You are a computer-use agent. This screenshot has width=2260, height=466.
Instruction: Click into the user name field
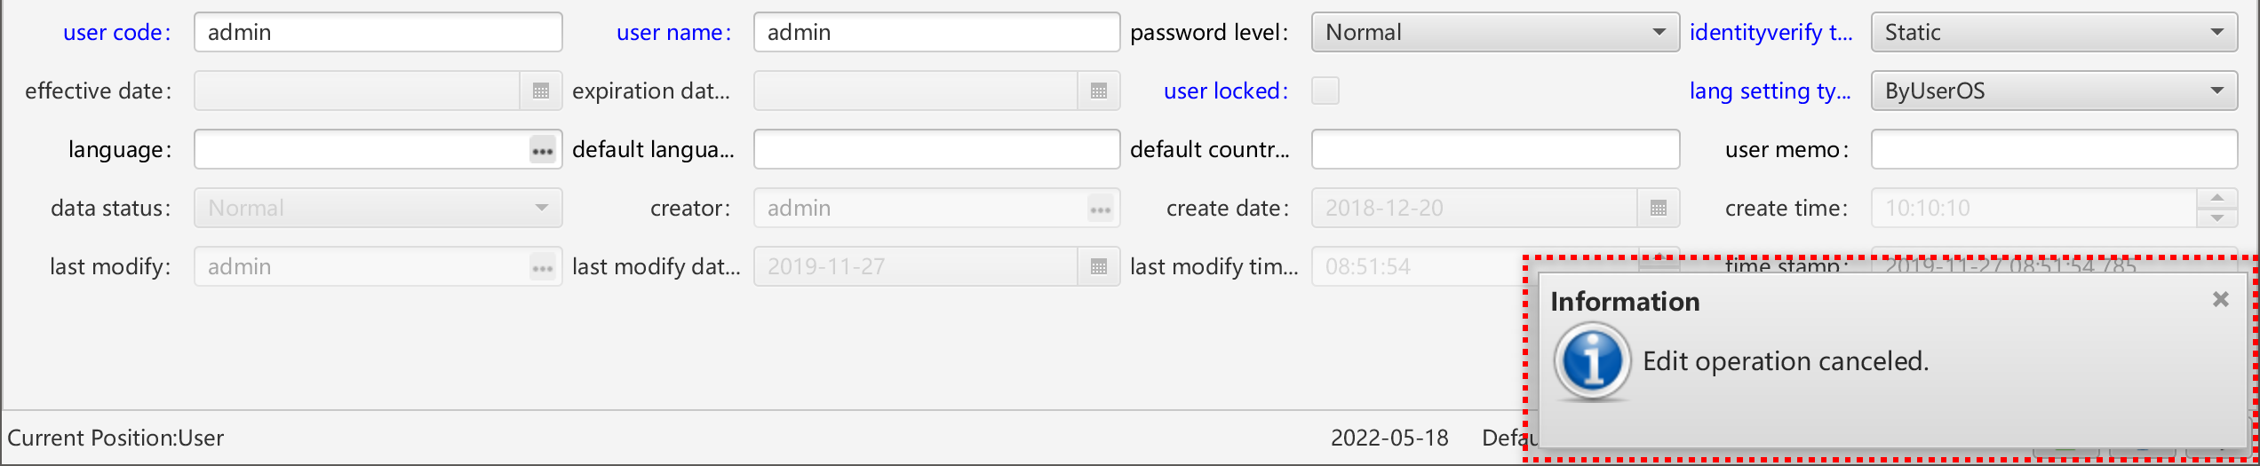click(x=937, y=32)
